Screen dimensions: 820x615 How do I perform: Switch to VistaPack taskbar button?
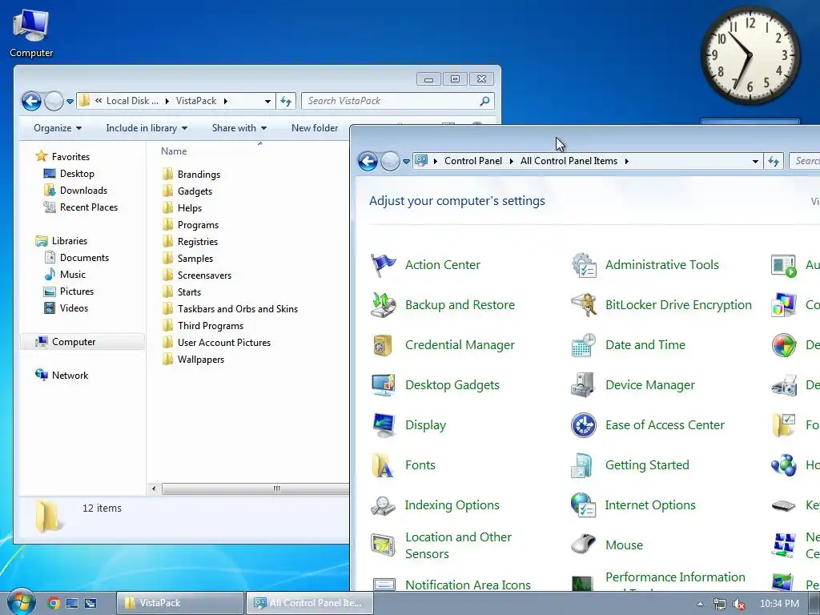click(x=180, y=603)
